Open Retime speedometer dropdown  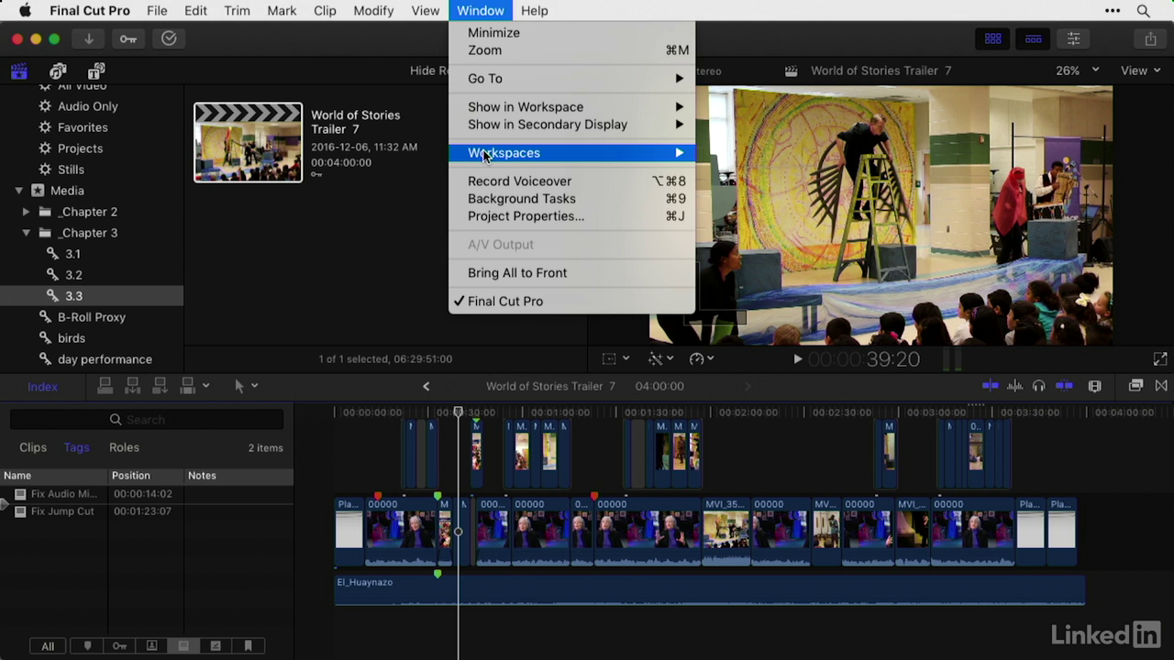(x=702, y=359)
